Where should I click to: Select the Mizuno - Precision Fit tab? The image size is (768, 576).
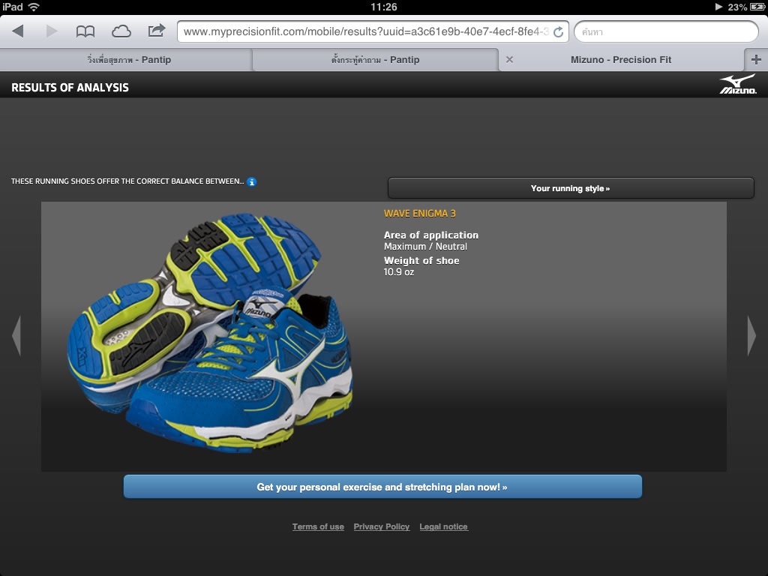tap(621, 60)
